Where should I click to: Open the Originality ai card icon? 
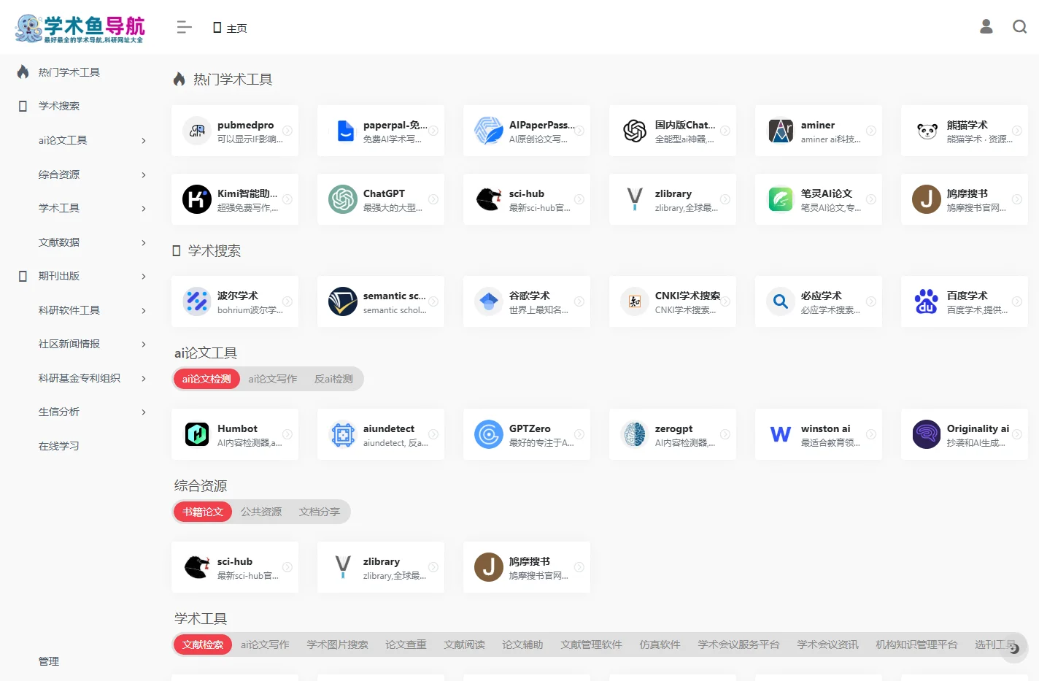[x=927, y=434]
